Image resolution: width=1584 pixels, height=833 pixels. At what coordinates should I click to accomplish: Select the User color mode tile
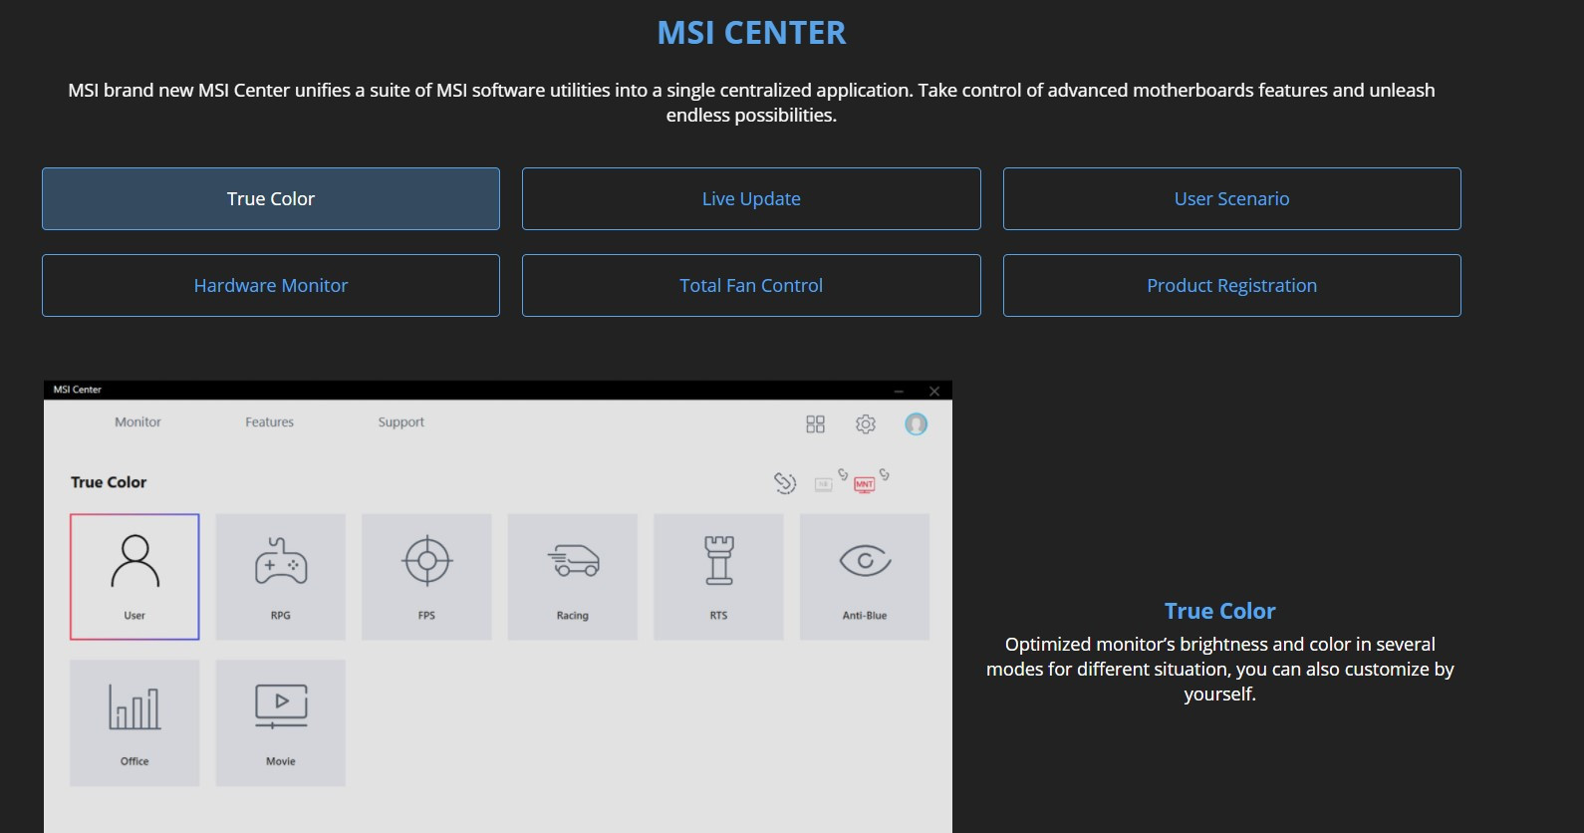[134, 577]
